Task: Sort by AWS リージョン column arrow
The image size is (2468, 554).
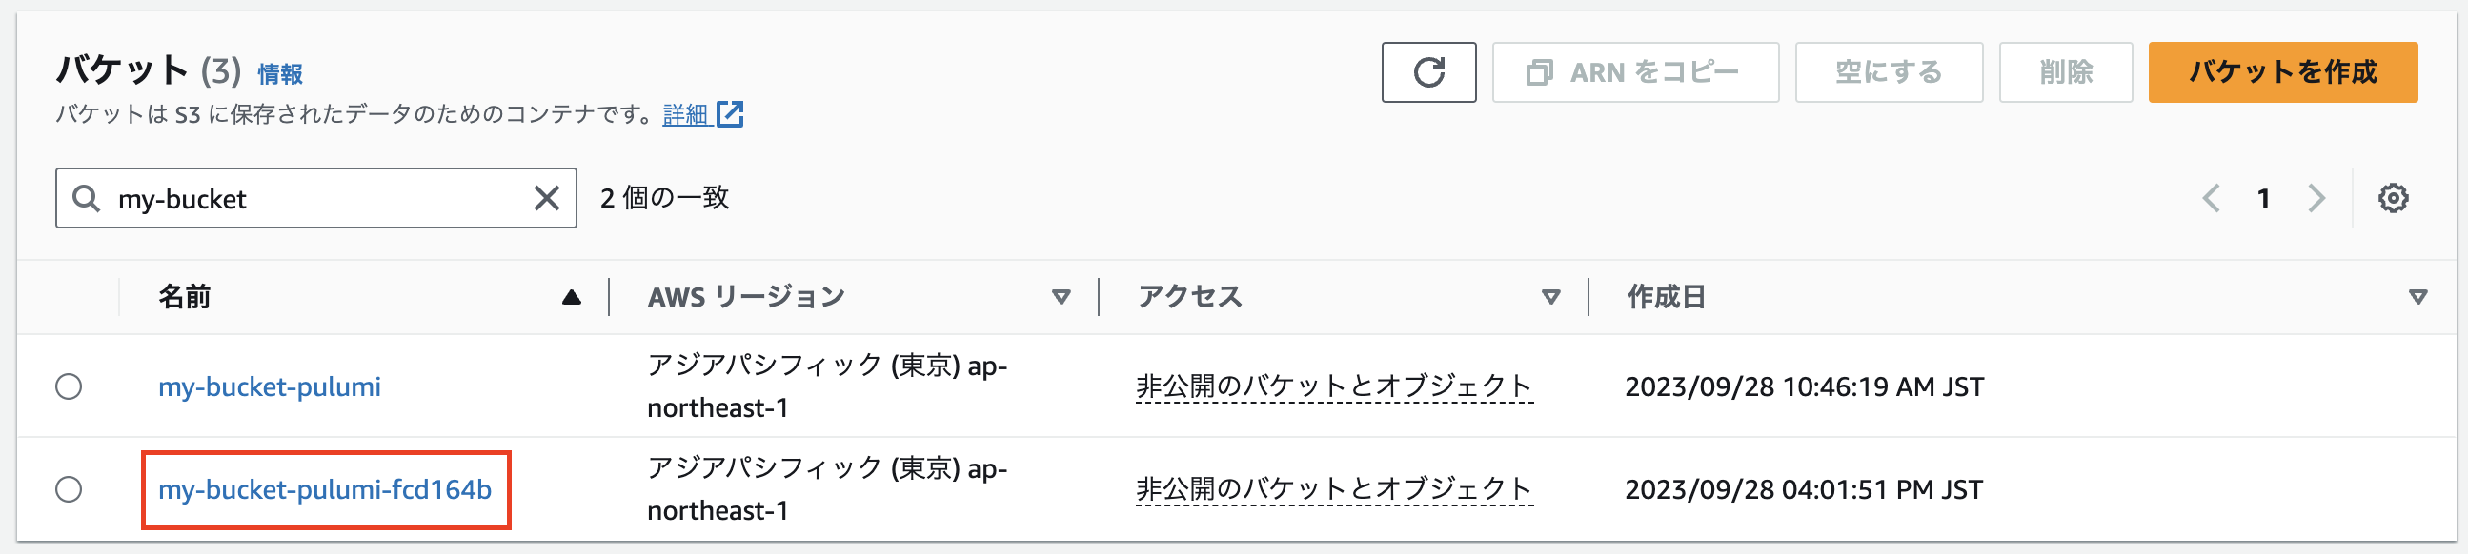Action: coord(1061,297)
